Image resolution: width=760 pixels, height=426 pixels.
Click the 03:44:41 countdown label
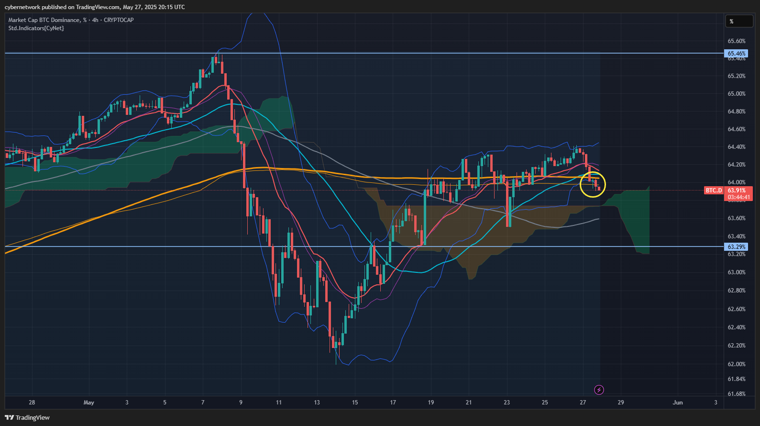pos(738,197)
